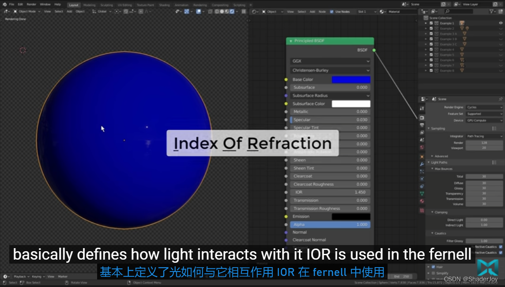Image resolution: width=505 pixels, height=287 pixels.
Task: Switch to the Shading workspace tab
Action: tap(165, 5)
